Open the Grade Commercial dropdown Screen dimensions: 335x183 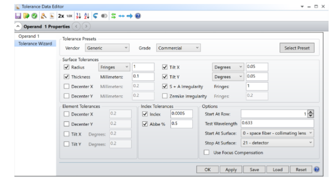click(x=178, y=48)
